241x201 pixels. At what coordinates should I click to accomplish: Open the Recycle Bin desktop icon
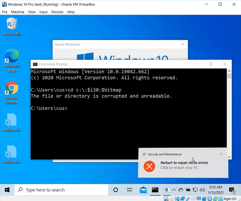(x=12, y=27)
